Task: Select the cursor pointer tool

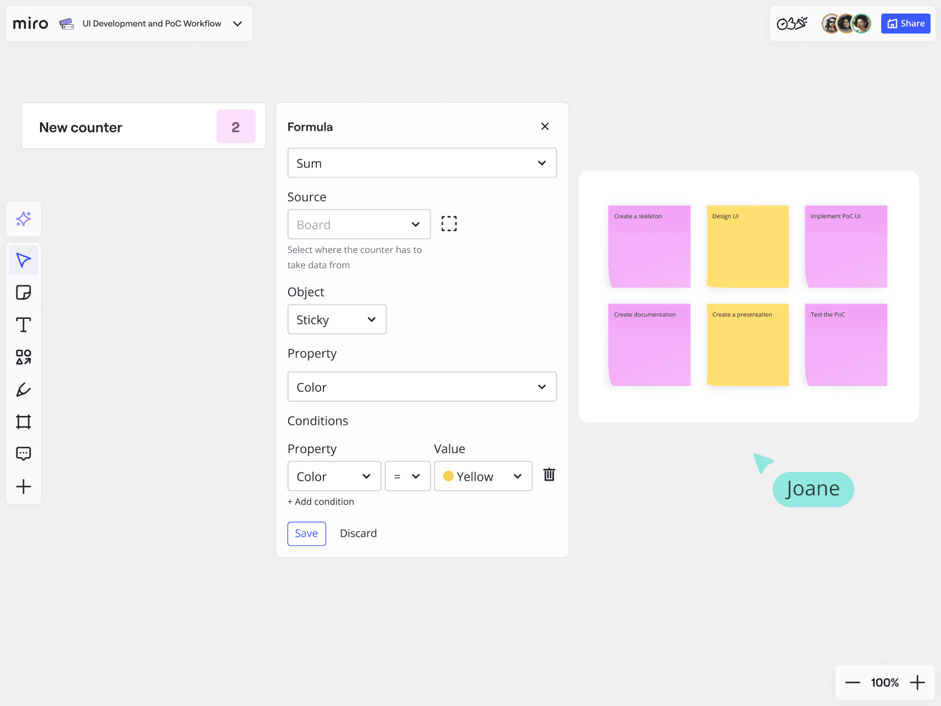Action: [24, 260]
